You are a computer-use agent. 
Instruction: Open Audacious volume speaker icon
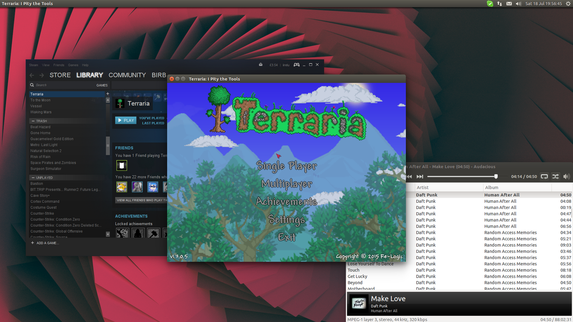click(566, 177)
